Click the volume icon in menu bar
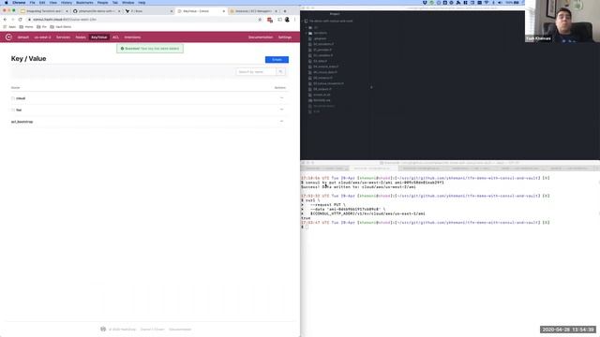The width and height of the screenshot is (600, 337). pyautogui.click(x=500, y=3)
